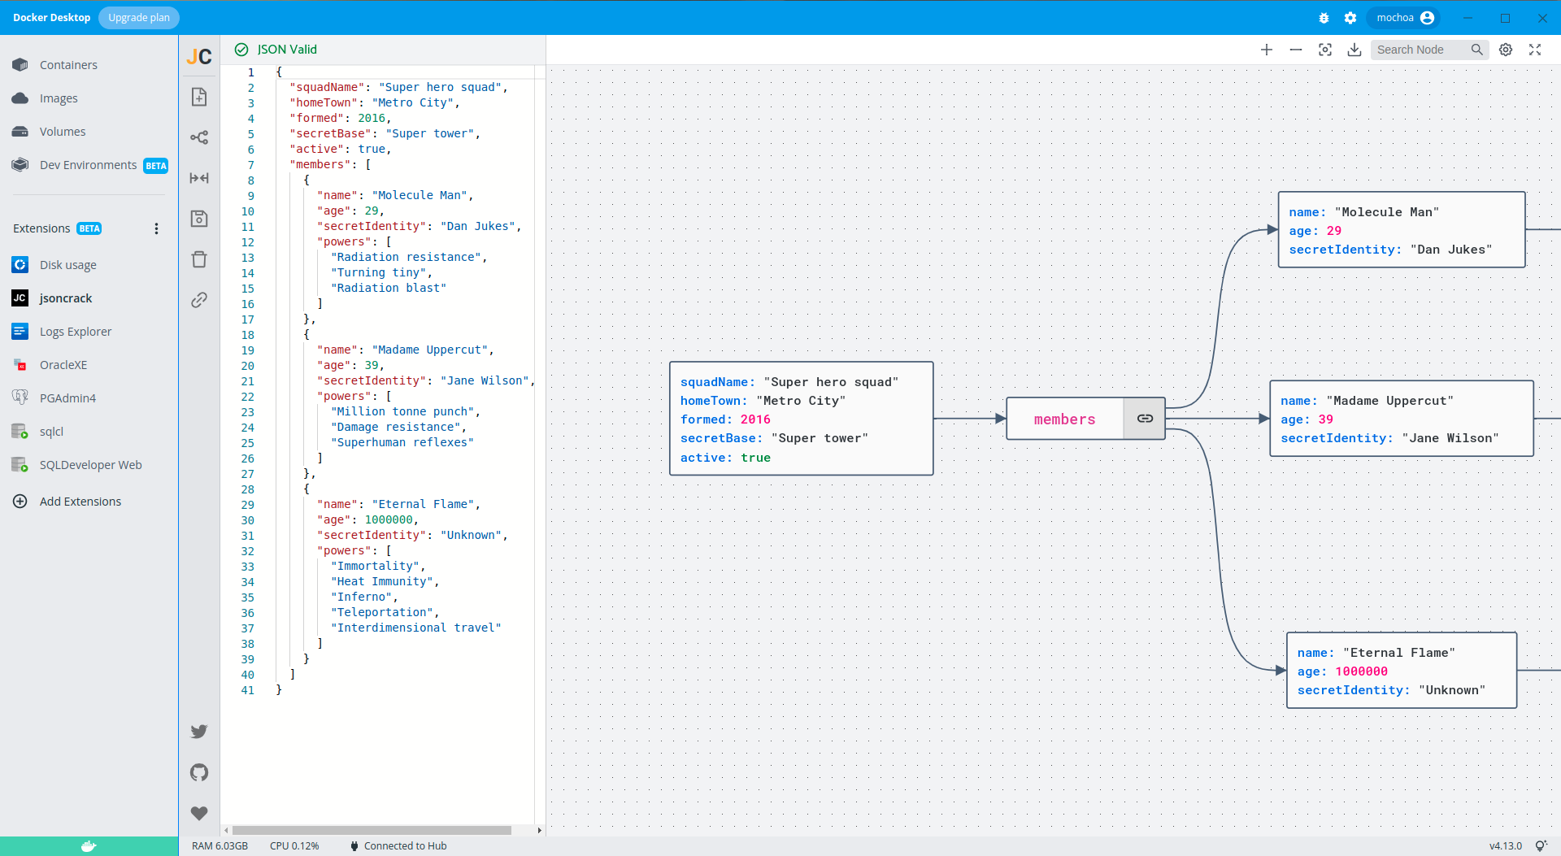This screenshot has height=856, width=1561.
Task: Open the Containers section
Action: (89, 65)
